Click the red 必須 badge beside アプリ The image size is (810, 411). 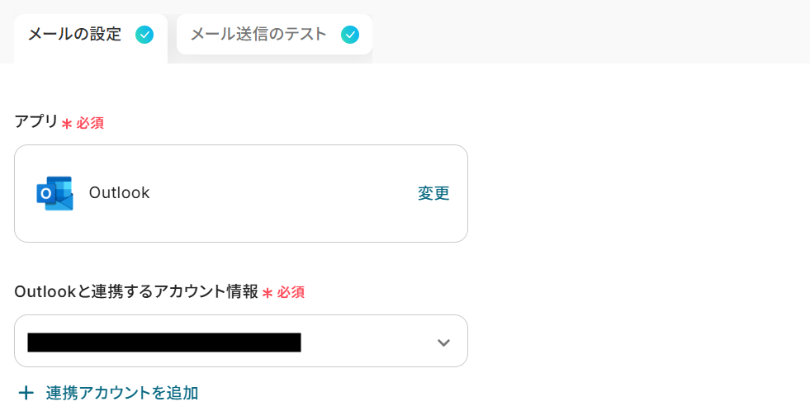click(90, 123)
